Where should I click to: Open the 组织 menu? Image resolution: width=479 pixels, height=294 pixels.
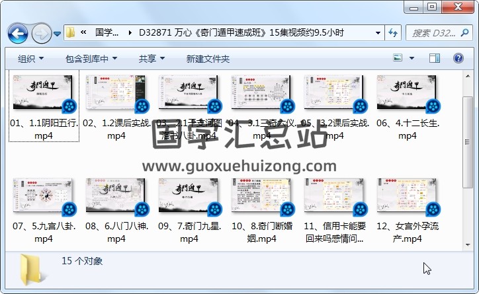(30, 59)
